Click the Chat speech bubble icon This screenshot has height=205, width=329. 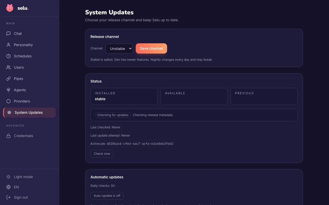click(x=8, y=34)
